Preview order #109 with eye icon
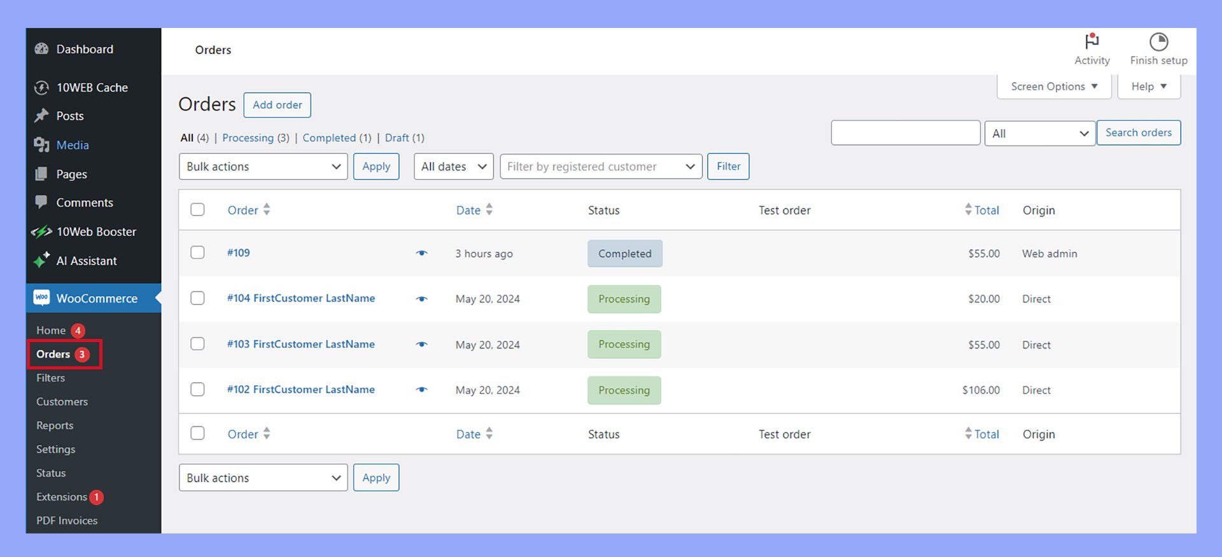 (421, 253)
